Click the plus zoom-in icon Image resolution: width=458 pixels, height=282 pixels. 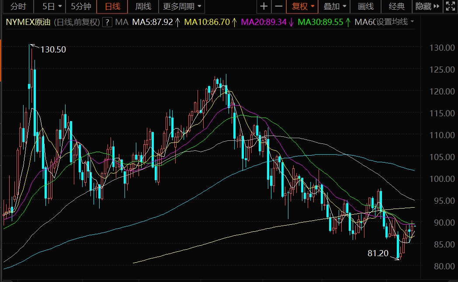click(x=264, y=7)
